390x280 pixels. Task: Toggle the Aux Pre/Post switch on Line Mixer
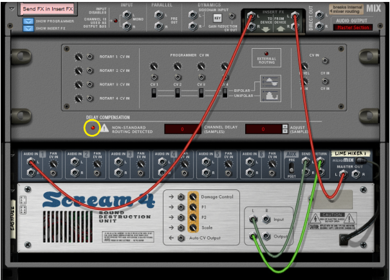291,167
